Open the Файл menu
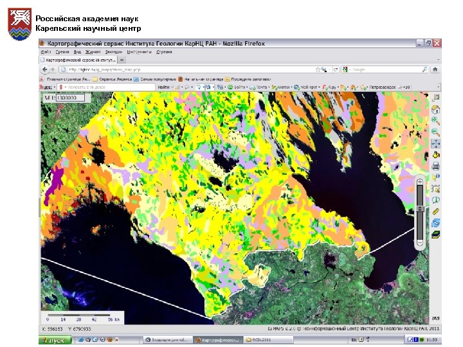 pos(46,52)
